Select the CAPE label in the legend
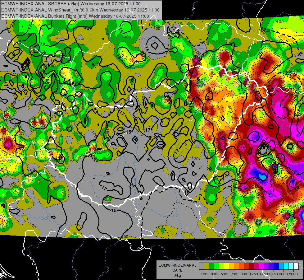Image resolution: width=304 pixels, height=280 pixels. coord(177,270)
